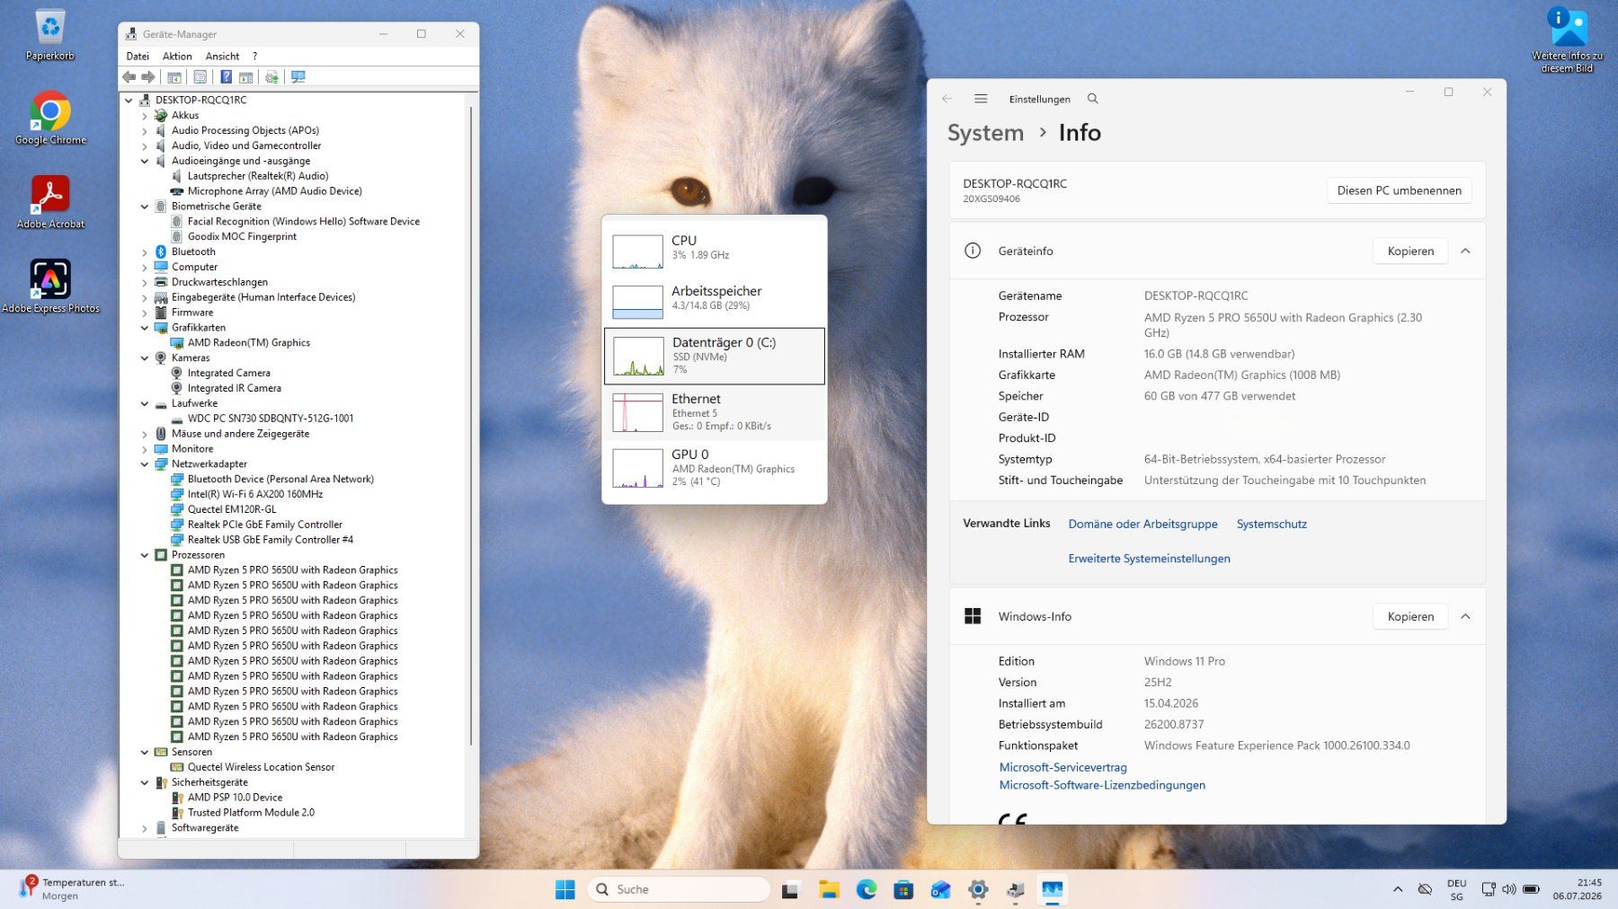Image resolution: width=1618 pixels, height=909 pixels.
Task: Click the Geräte-Manager vertical scrollbar
Action: point(471,427)
